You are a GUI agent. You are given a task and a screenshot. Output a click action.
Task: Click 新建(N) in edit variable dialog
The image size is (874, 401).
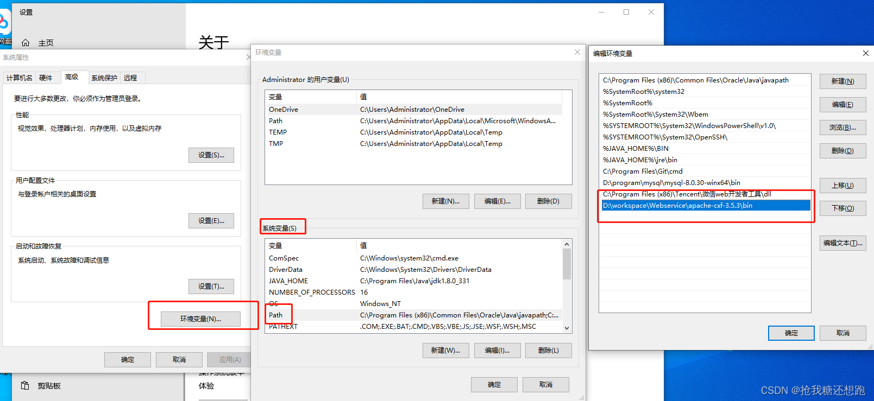(843, 81)
